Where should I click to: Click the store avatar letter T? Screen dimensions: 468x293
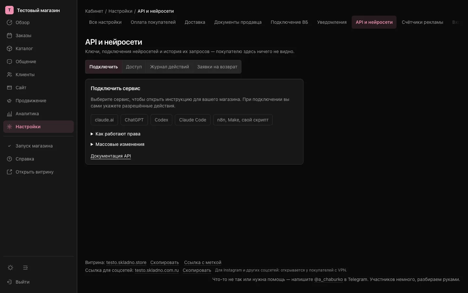click(x=9, y=10)
